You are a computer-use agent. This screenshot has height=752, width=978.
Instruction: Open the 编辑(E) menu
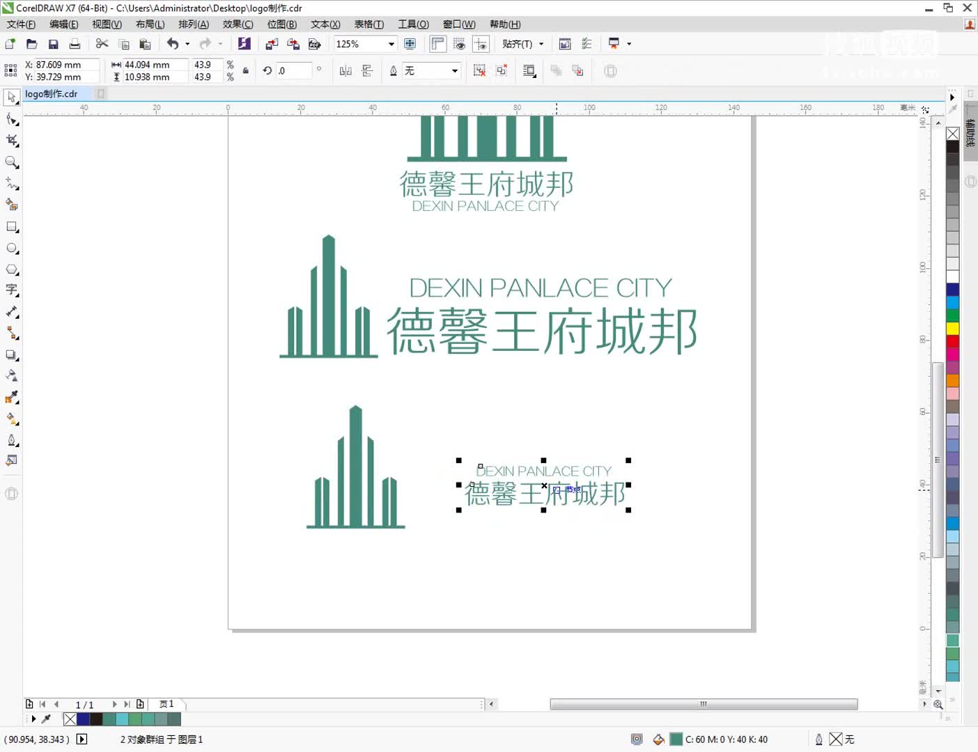coord(64,24)
